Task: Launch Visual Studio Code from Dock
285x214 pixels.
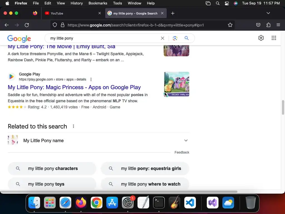Action: [190, 203]
